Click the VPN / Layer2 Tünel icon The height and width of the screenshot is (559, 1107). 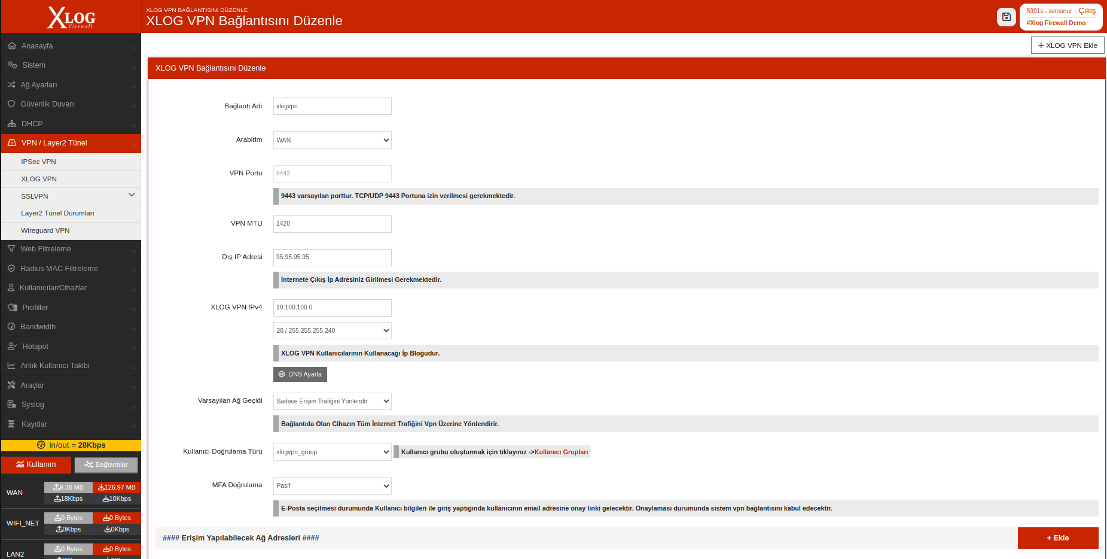tap(12, 142)
